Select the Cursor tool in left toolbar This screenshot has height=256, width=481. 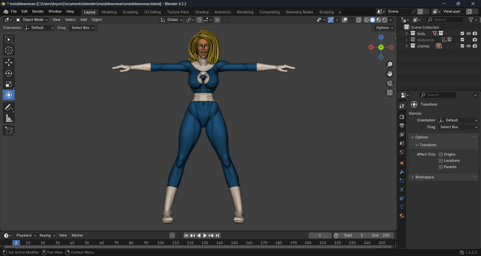click(8, 51)
